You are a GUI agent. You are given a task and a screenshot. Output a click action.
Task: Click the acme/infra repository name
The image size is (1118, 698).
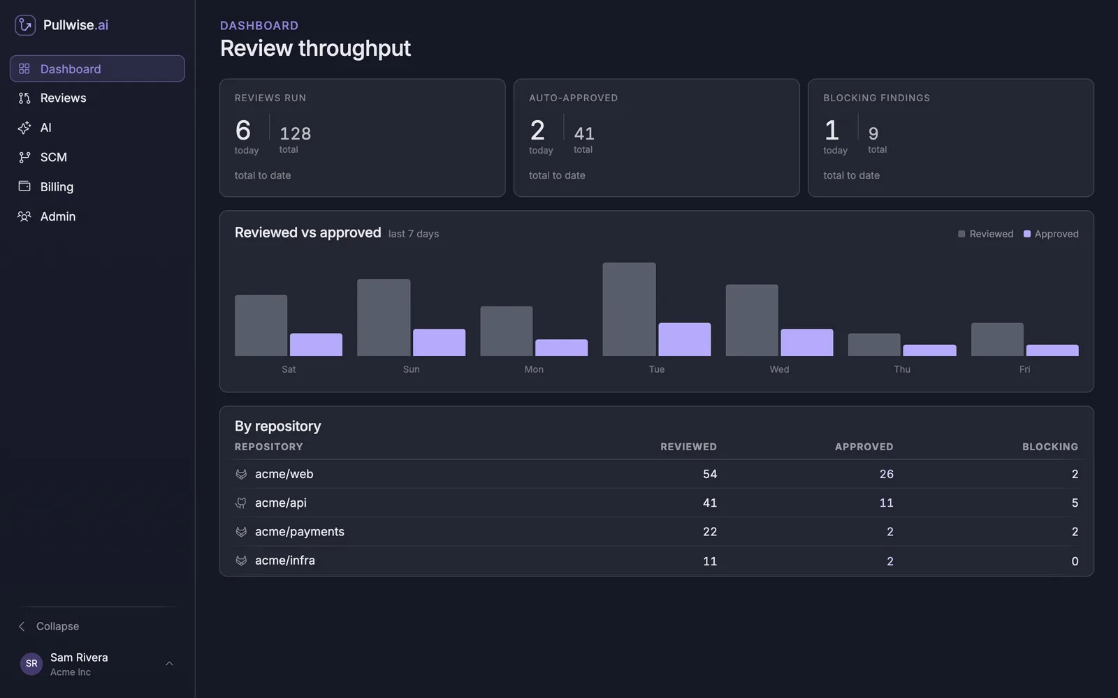coord(285,560)
